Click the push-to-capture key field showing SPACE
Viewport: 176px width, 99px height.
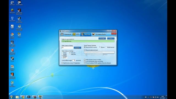pos(109,55)
